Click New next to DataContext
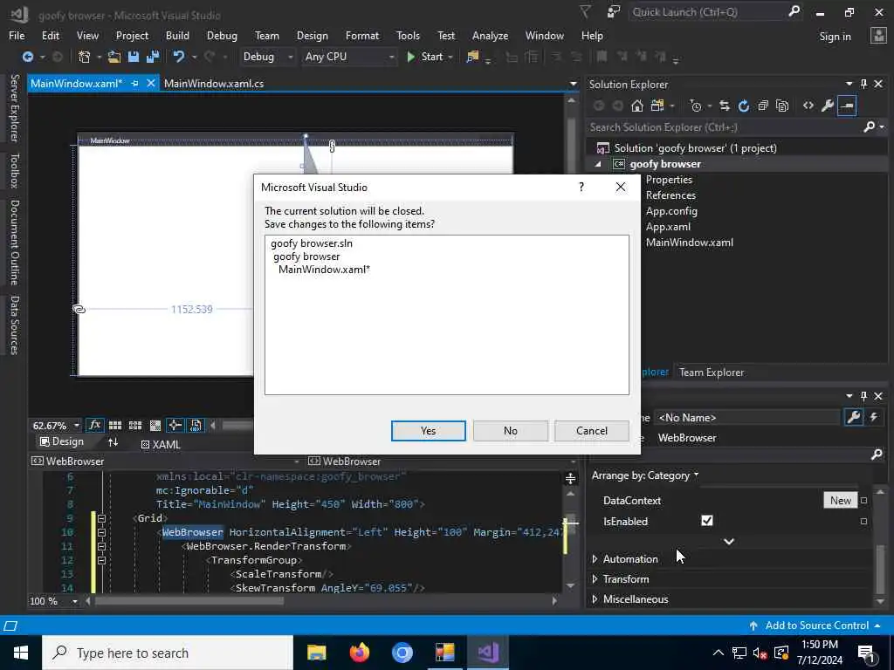The height and width of the screenshot is (670, 894). 841,500
